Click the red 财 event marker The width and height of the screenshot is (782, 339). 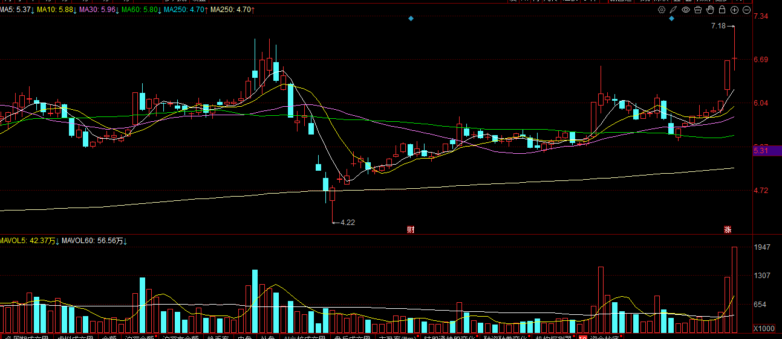[411, 229]
